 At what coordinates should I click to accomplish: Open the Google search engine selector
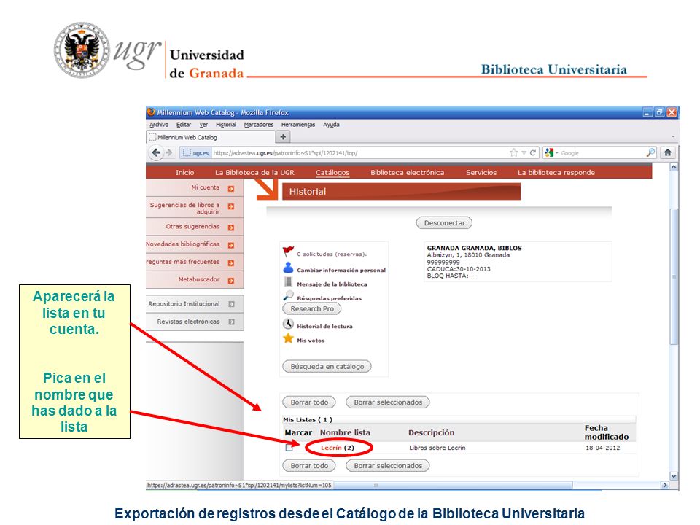552,152
